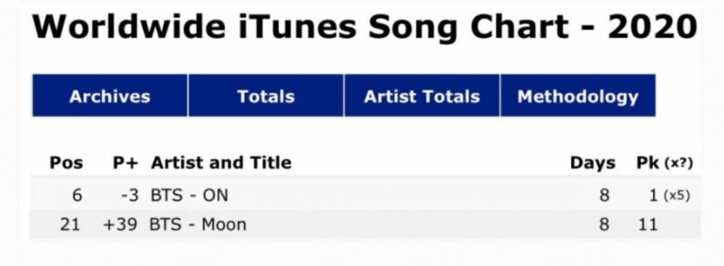Click the BTS - Moon song entry

coord(198,225)
